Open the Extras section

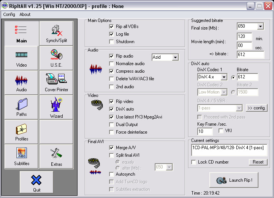point(56,156)
